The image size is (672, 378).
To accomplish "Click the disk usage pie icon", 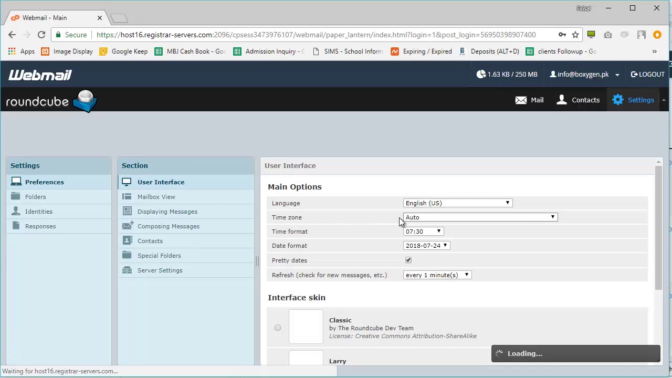I will (481, 74).
